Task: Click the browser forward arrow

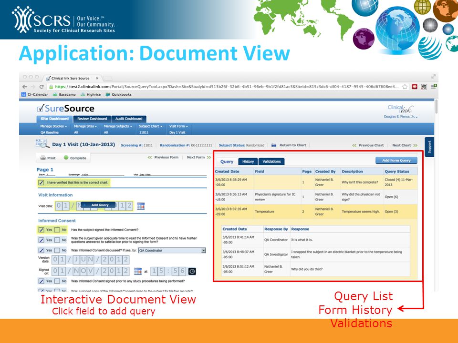Action: pyautogui.click(x=33, y=87)
